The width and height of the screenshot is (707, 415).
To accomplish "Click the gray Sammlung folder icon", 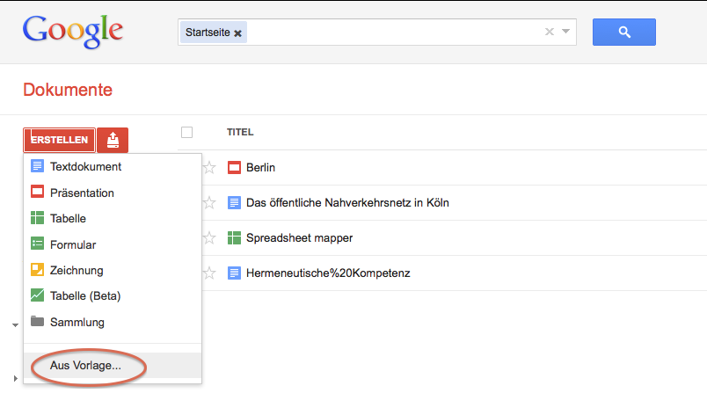I will [x=37, y=321].
